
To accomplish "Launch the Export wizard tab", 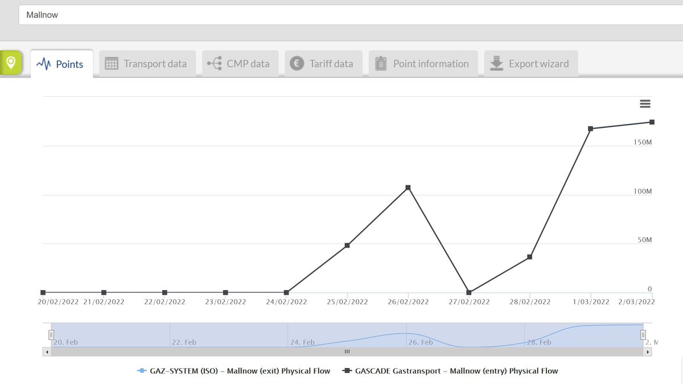I will pyautogui.click(x=531, y=64).
